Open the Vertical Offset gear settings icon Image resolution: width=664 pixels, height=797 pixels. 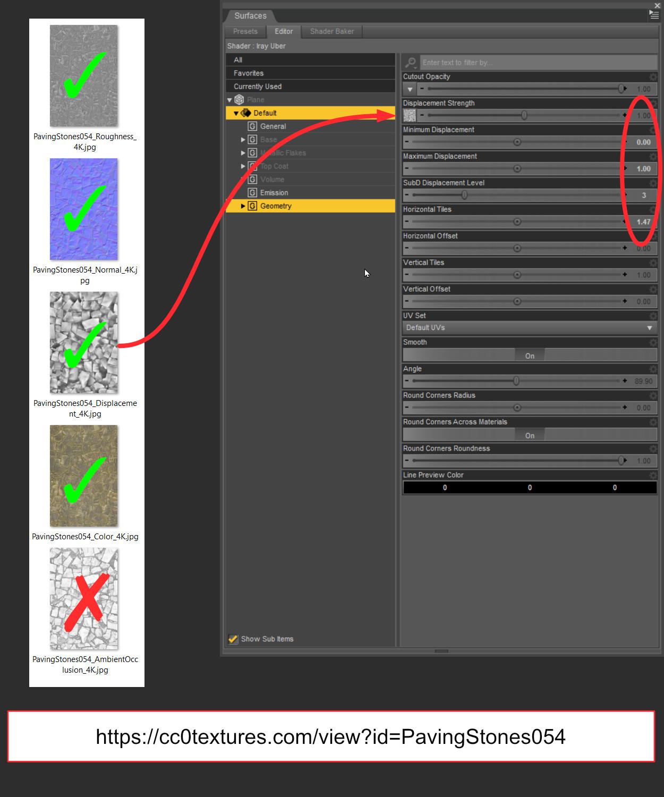[x=653, y=290]
